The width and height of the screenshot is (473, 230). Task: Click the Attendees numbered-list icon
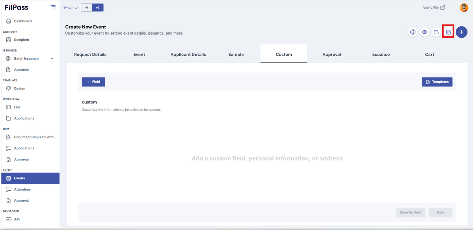tap(9, 190)
